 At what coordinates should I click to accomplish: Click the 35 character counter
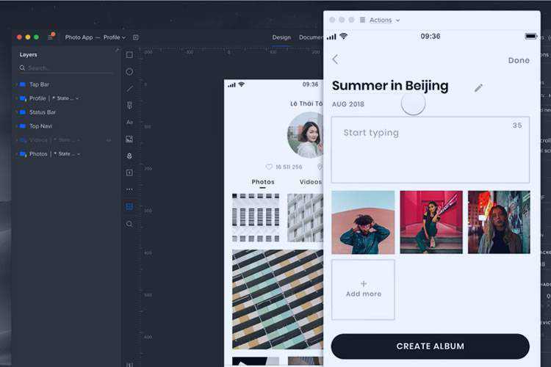coord(517,126)
